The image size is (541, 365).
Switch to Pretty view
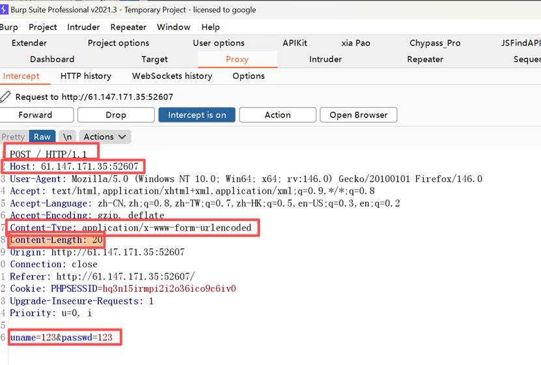pyautogui.click(x=13, y=137)
